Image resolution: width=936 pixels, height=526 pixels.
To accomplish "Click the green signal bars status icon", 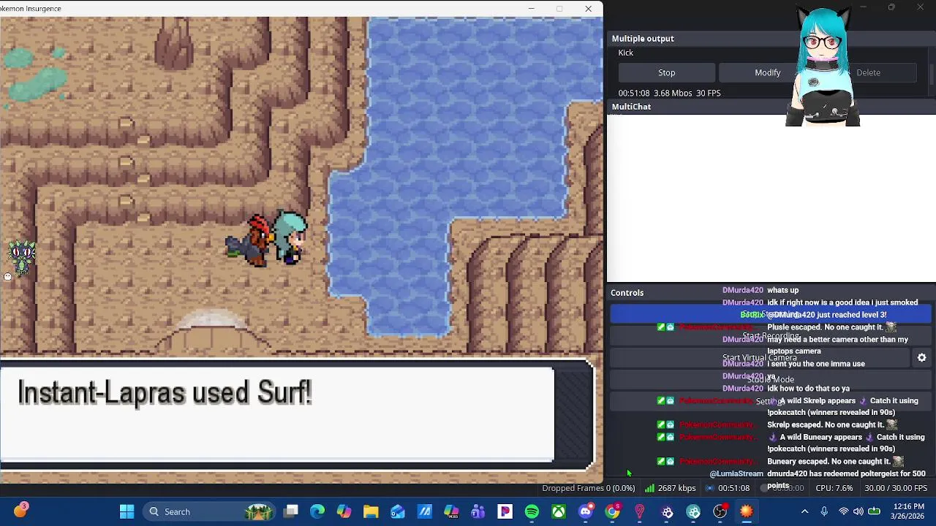I will 649,488.
